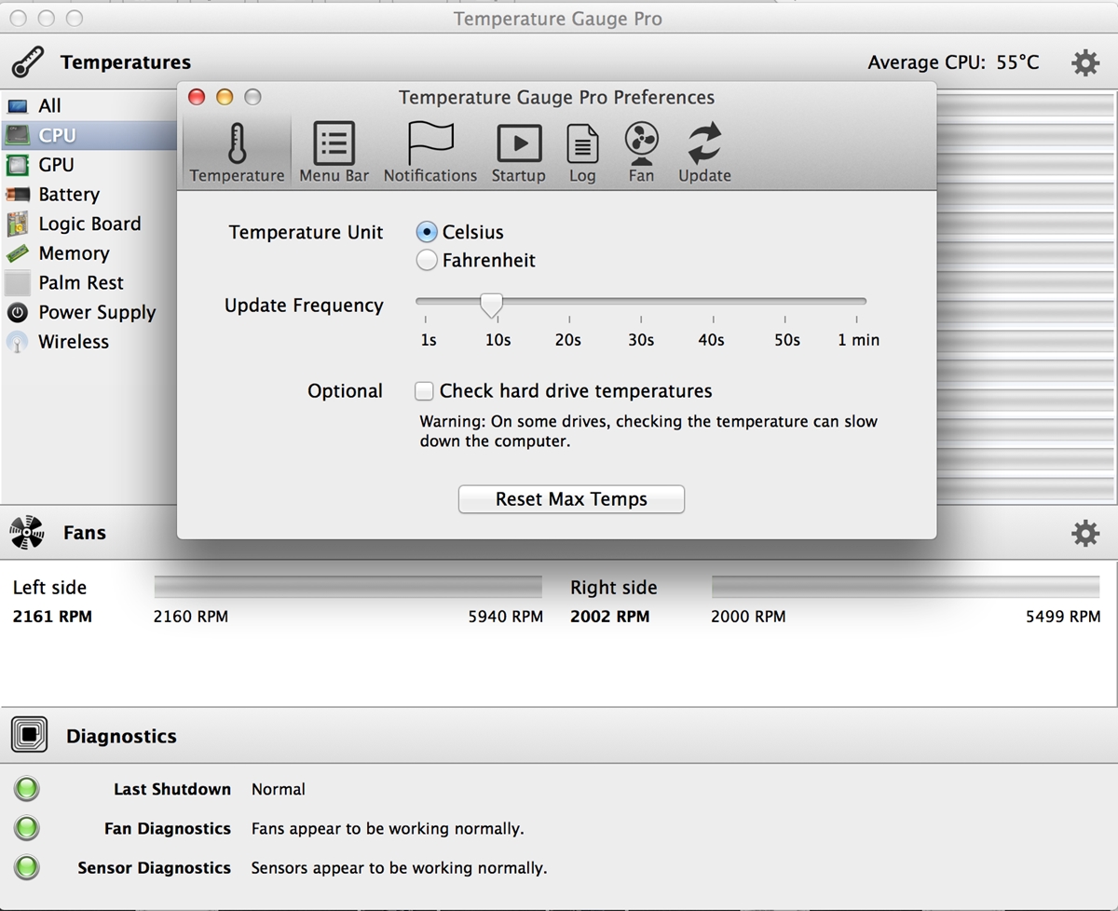
Task: Click the Average CPU 55°C readout
Action: pos(953,62)
